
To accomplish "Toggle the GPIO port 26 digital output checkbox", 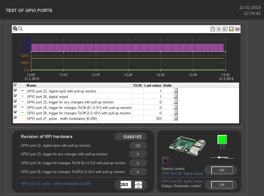I will point(15,96).
